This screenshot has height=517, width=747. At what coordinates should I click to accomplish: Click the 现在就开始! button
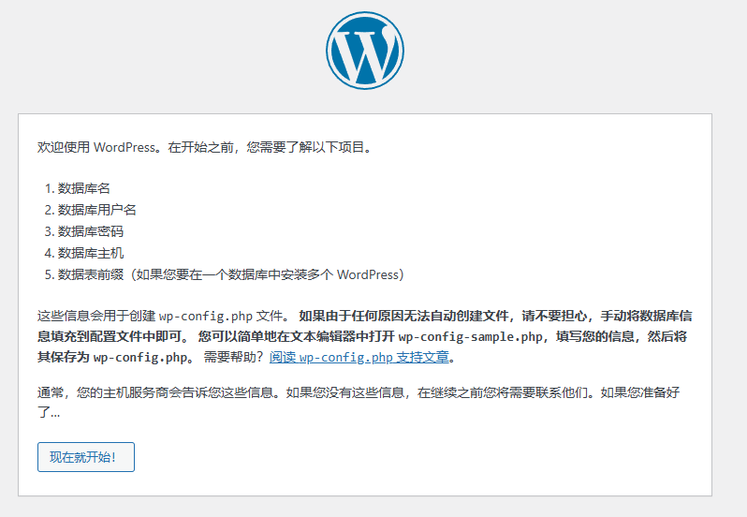click(x=86, y=457)
